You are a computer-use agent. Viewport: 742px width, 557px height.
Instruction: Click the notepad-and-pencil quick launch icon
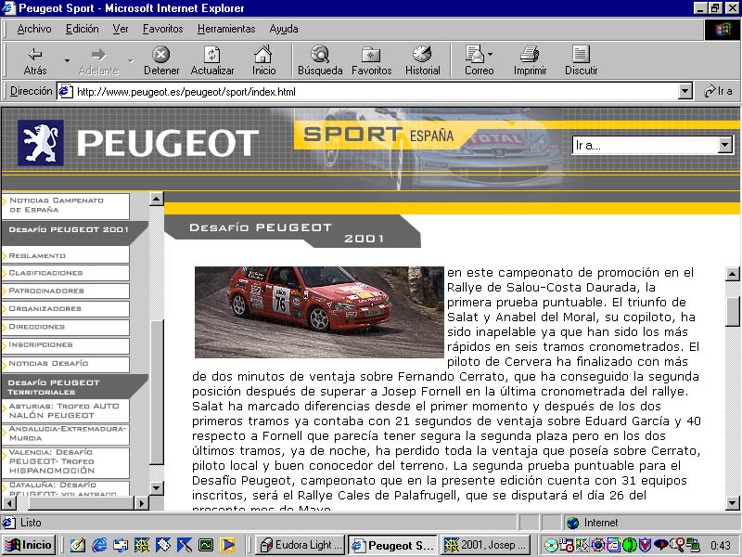pos(78,545)
